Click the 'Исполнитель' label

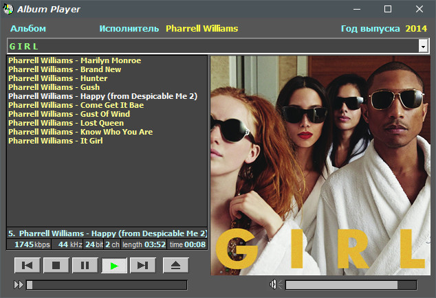pyautogui.click(x=129, y=28)
